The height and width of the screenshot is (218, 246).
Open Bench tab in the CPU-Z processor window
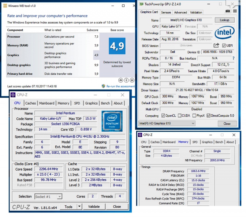pos(105,103)
